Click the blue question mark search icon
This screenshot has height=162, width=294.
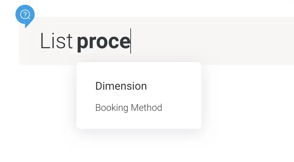point(25,15)
